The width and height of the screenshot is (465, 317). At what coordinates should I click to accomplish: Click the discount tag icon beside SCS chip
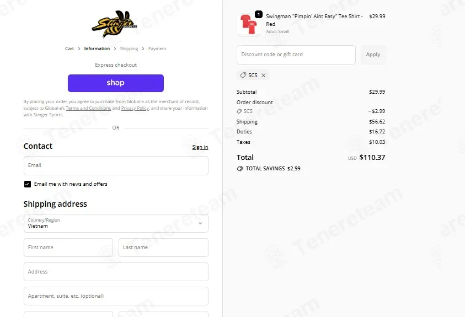click(x=243, y=75)
